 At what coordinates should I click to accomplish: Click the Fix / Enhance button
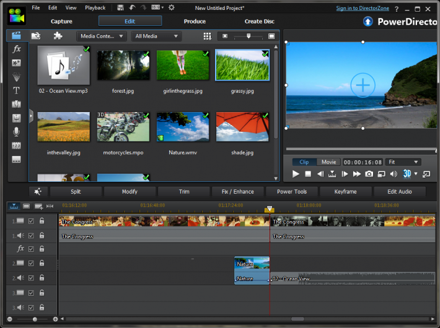point(238,191)
